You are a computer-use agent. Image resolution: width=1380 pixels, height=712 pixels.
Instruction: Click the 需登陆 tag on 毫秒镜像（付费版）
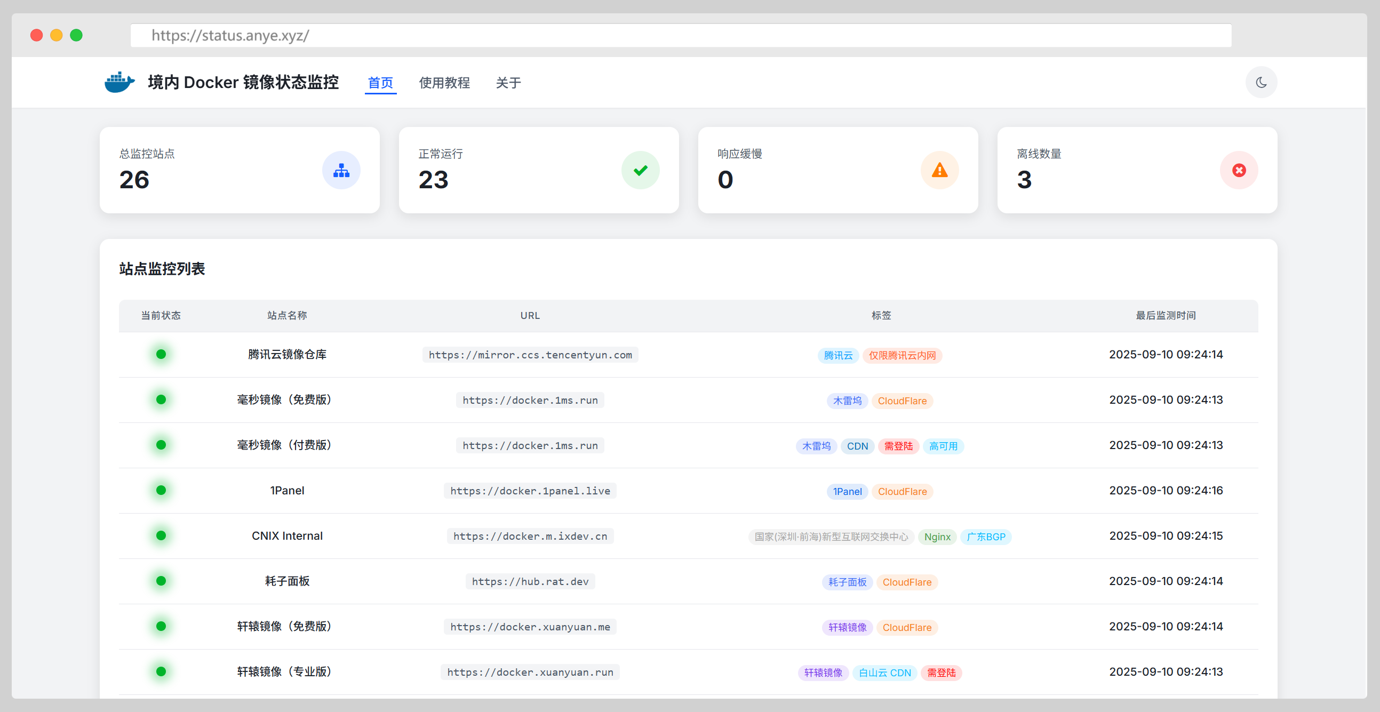coord(898,446)
